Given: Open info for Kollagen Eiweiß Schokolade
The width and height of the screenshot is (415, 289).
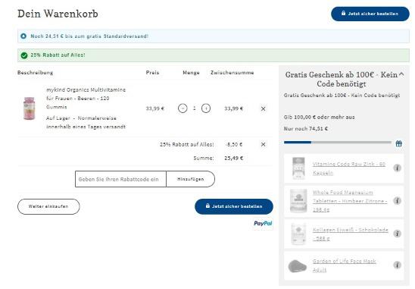Looking at the screenshot, I should [x=397, y=234].
